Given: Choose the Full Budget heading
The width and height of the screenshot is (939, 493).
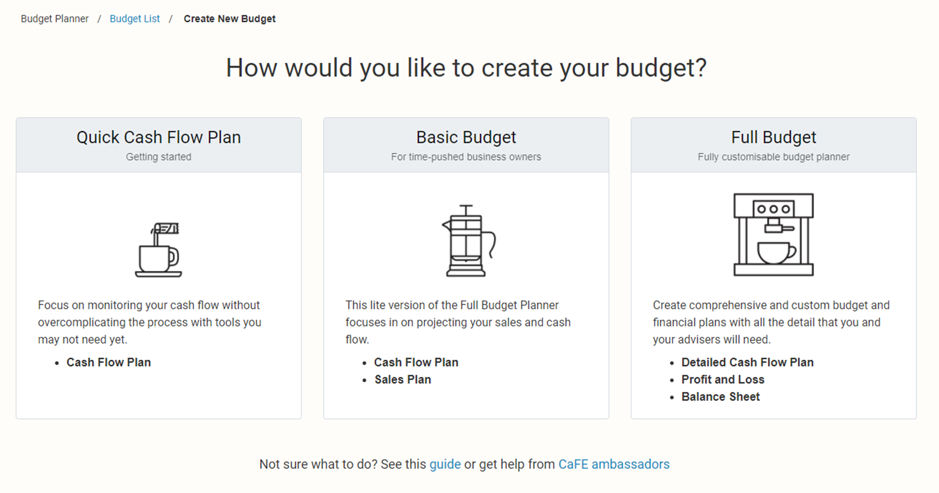Looking at the screenshot, I should (x=773, y=137).
